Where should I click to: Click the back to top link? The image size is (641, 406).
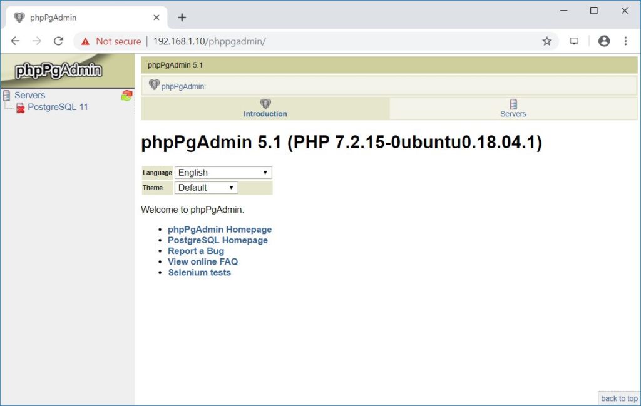pyautogui.click(x=619, y=398)
